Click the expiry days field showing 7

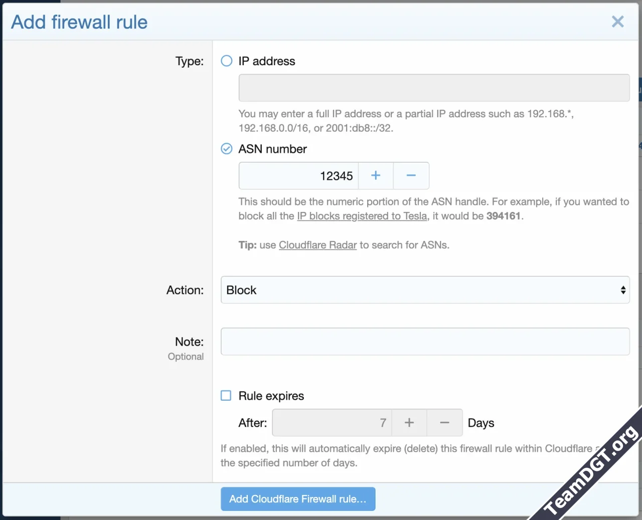pos(332,423)
